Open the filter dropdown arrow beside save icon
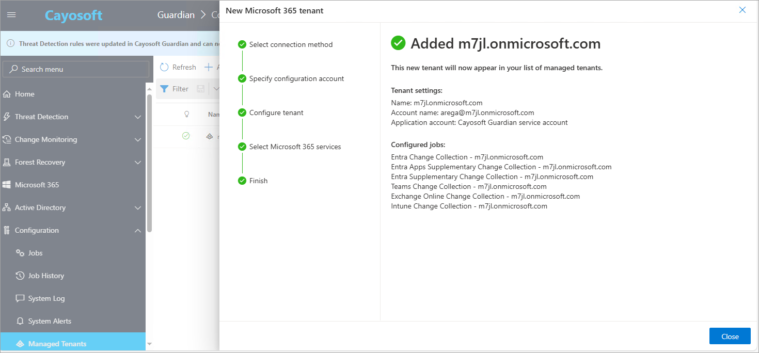Screen dimensions: 759x353 (x=216, y=89)
